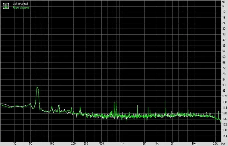Screen dimensions: 228x146
Task: Click the '-90' dB axis value
Action: 224,85
